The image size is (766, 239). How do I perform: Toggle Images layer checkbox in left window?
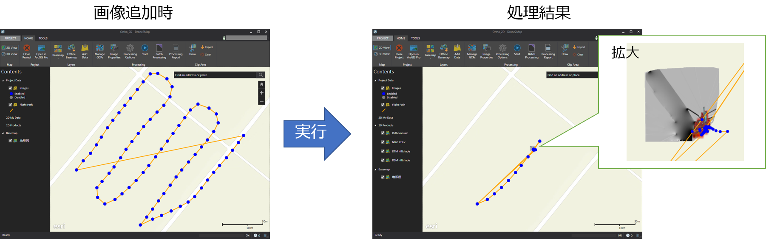tap(10, 88)
